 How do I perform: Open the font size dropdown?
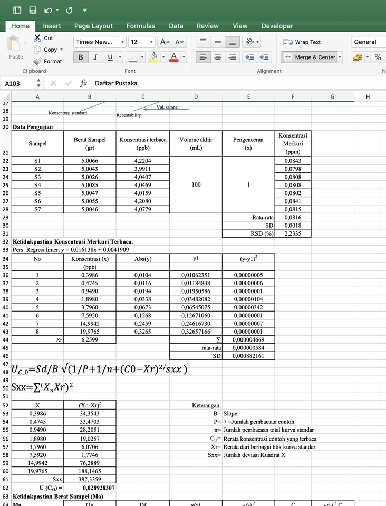pos(151,42)
